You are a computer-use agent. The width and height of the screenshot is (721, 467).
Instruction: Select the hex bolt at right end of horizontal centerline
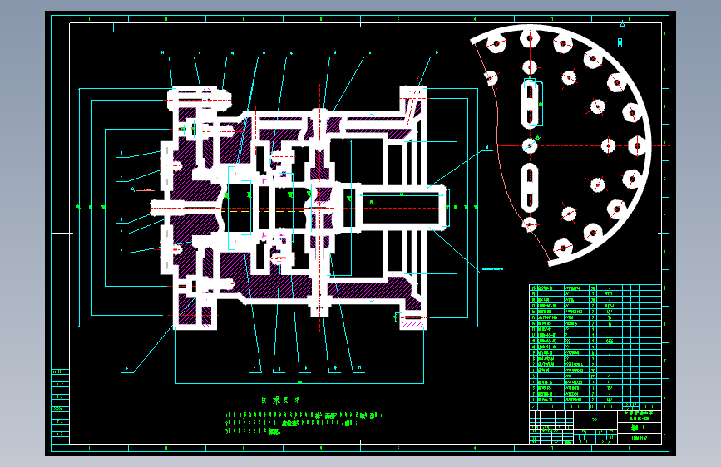pos(637,145)
